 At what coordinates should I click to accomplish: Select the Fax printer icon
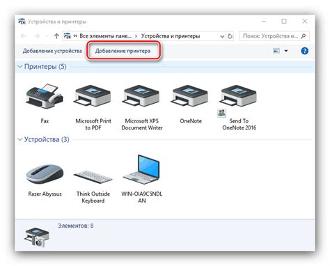tap(45, 96)
